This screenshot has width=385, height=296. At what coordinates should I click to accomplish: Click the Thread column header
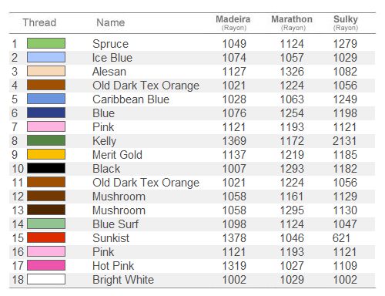pyautogui.click(x=39, y=22)
